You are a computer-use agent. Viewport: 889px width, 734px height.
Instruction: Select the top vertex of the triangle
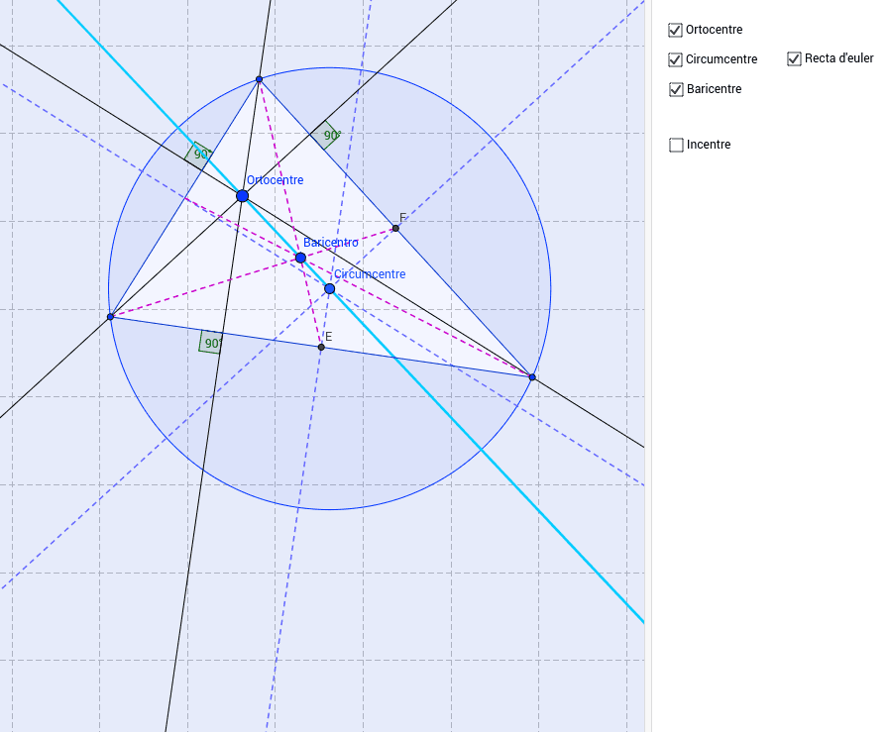259,79
